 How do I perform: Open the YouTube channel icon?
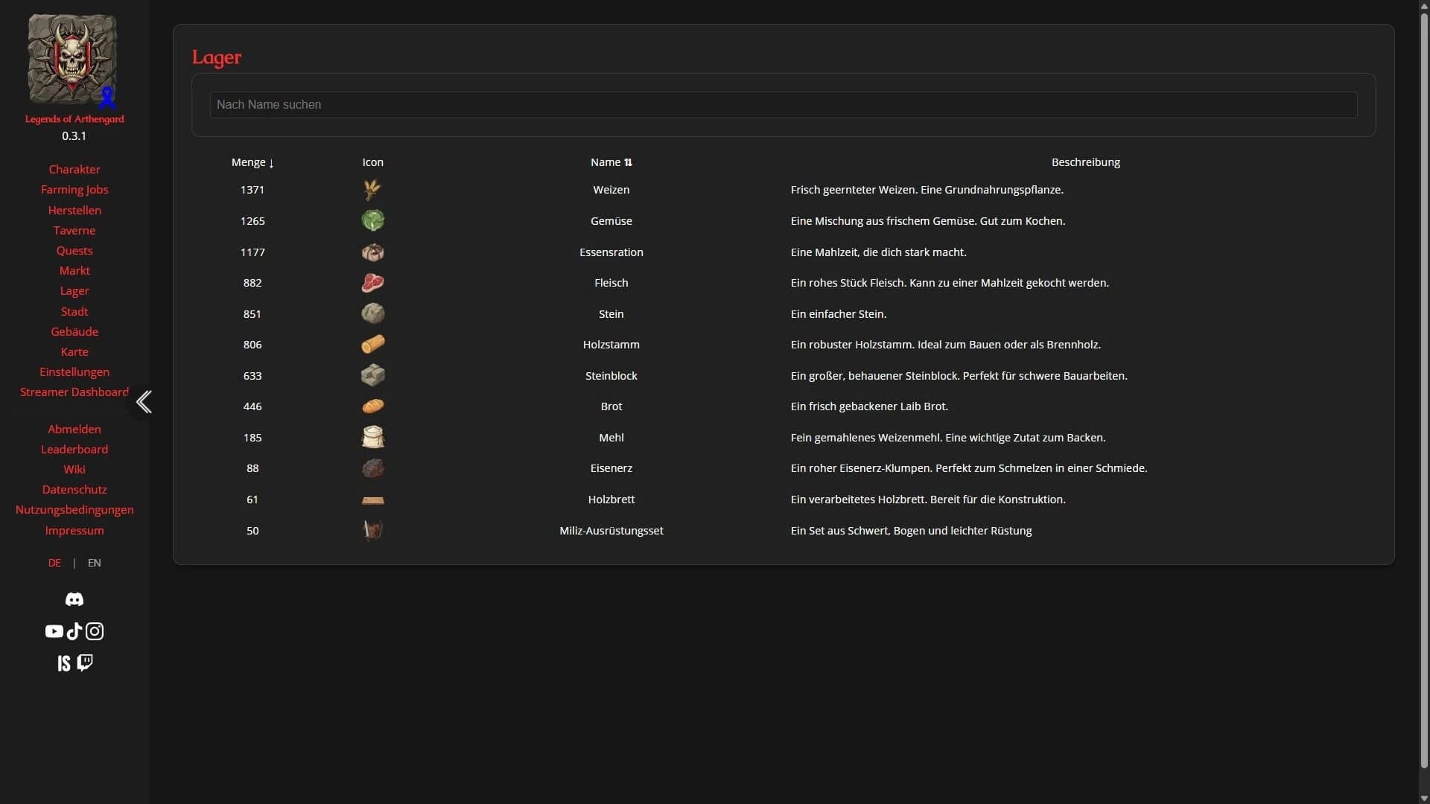54,631
